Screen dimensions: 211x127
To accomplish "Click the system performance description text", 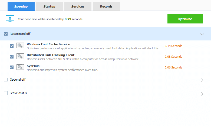I will pyautogui.click(x=62, y=70).
